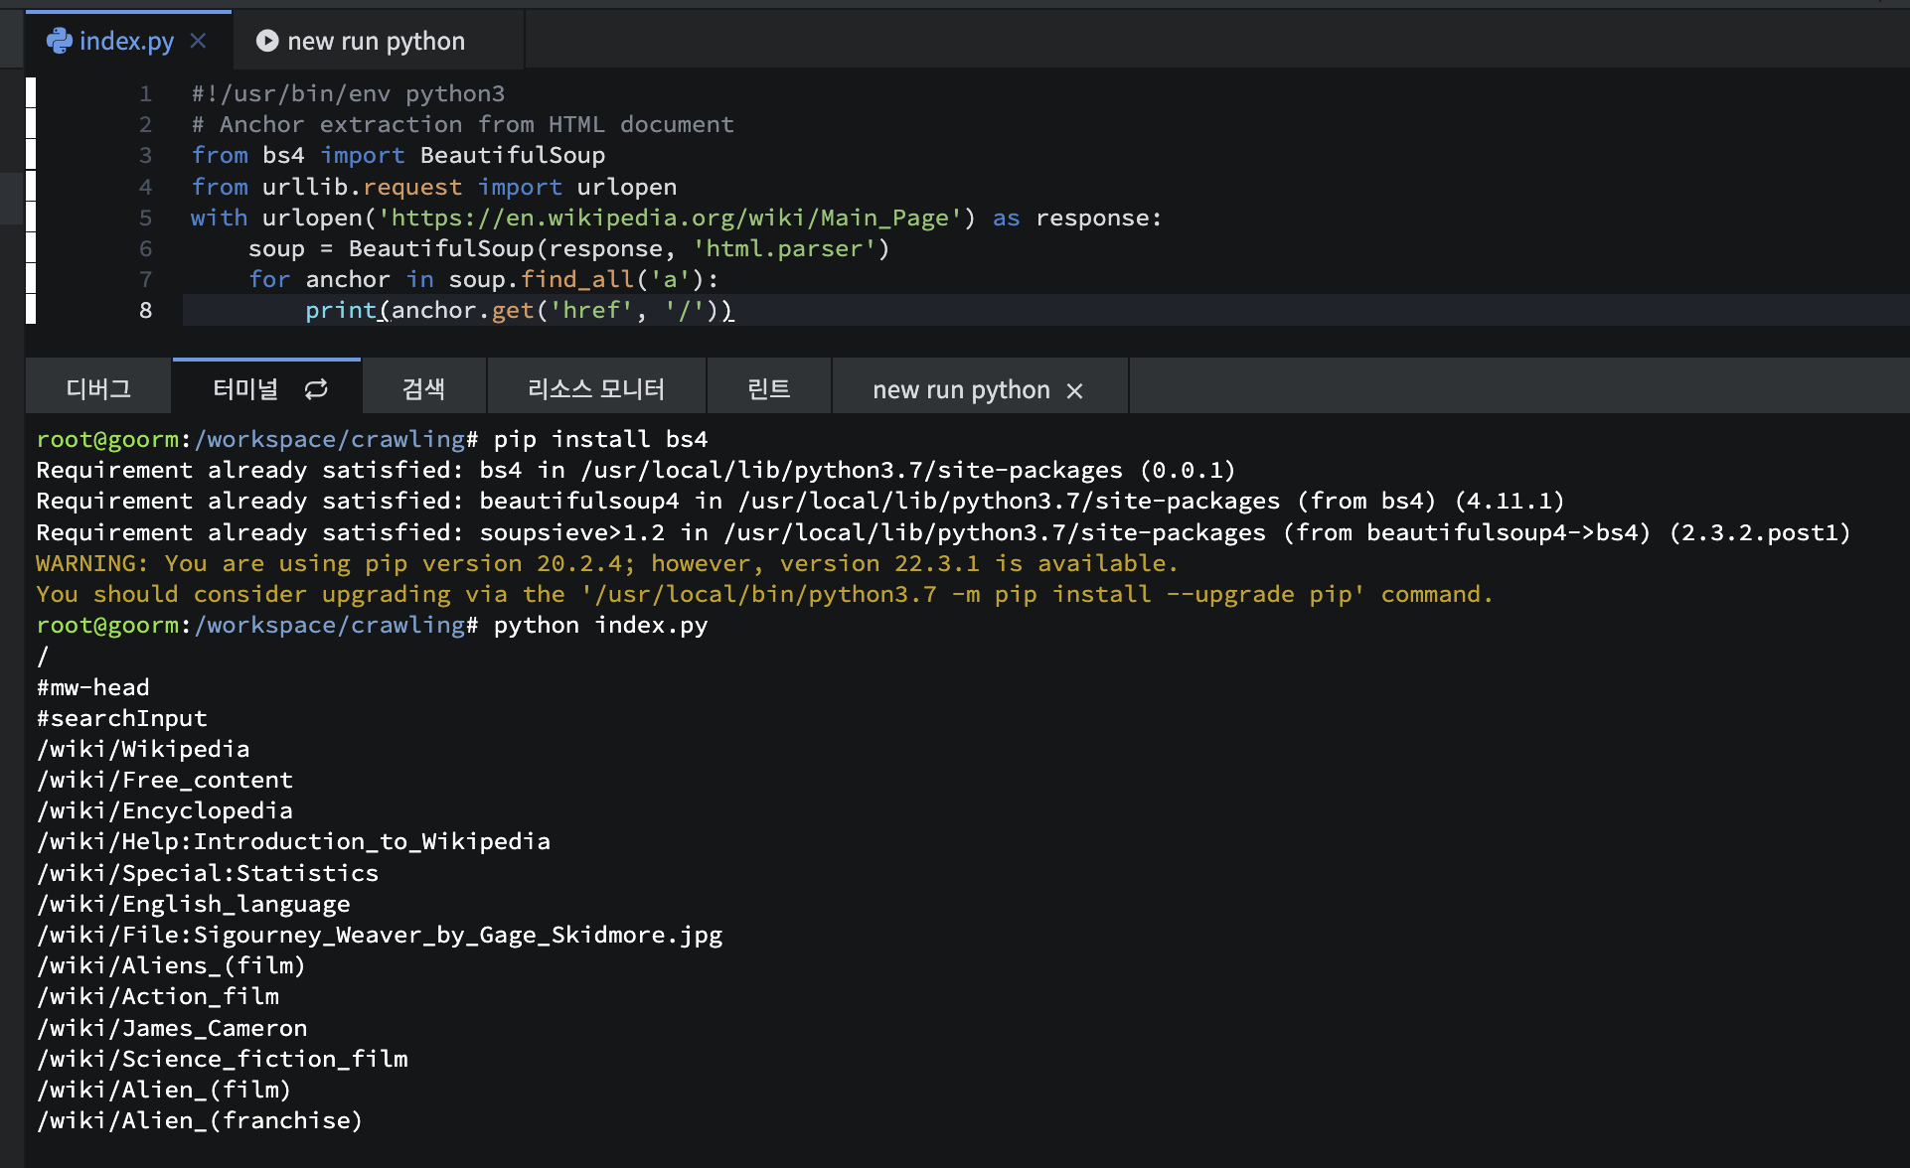
Task: Place cursor on the print statement line
Action: click(518, 310)
